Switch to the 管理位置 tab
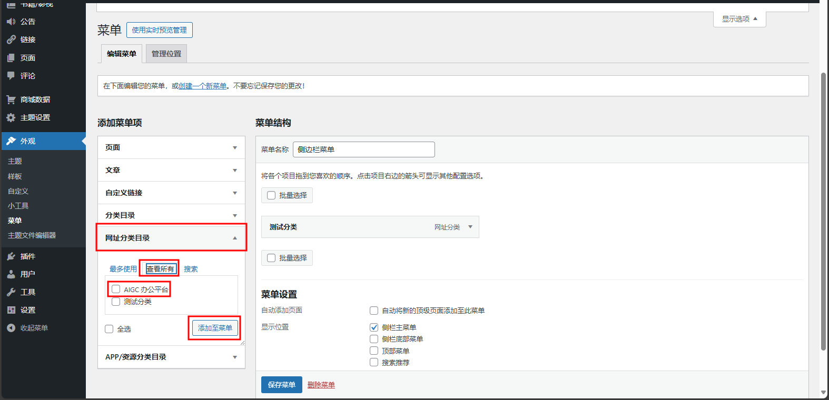The image size is (829, 400). point(166,54)
